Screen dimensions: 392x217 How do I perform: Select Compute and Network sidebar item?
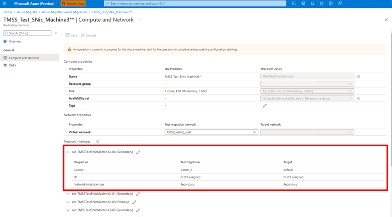[30, 58]
